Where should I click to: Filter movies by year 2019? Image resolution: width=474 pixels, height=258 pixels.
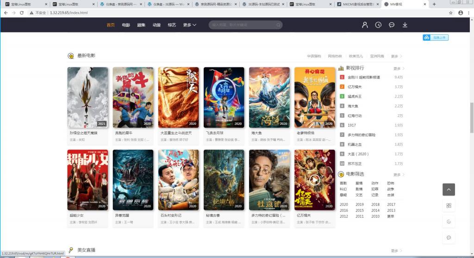(x=360, y=204)
